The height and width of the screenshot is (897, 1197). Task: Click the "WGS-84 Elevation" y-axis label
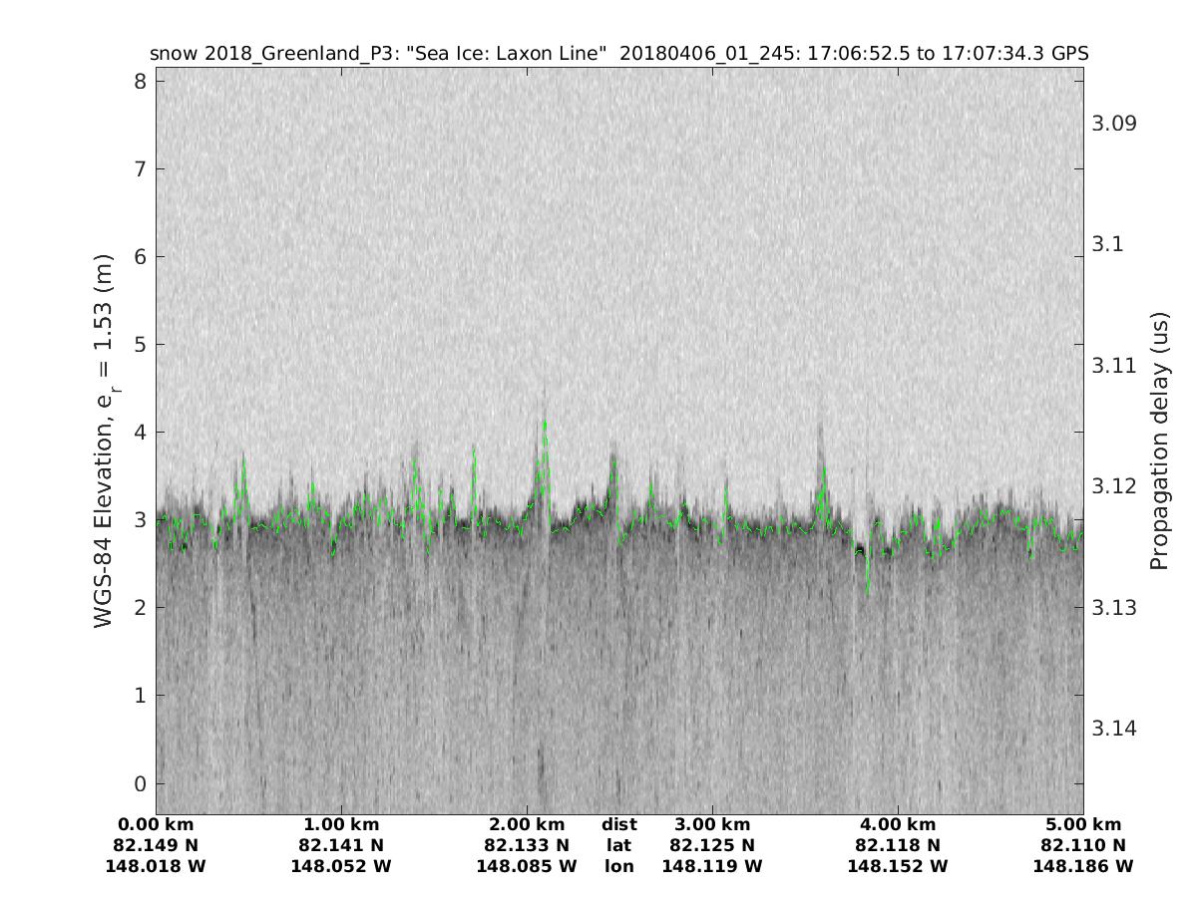click(105, 441)
